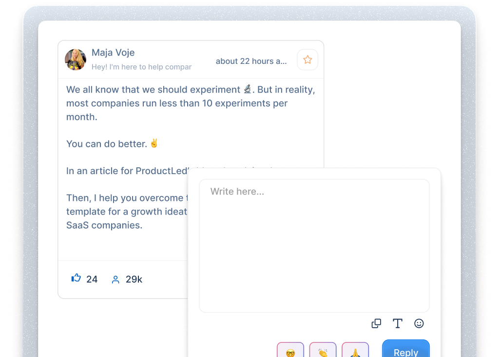Star Maja Voje's post as favorite
499x357 pixels.
[307, 60]
